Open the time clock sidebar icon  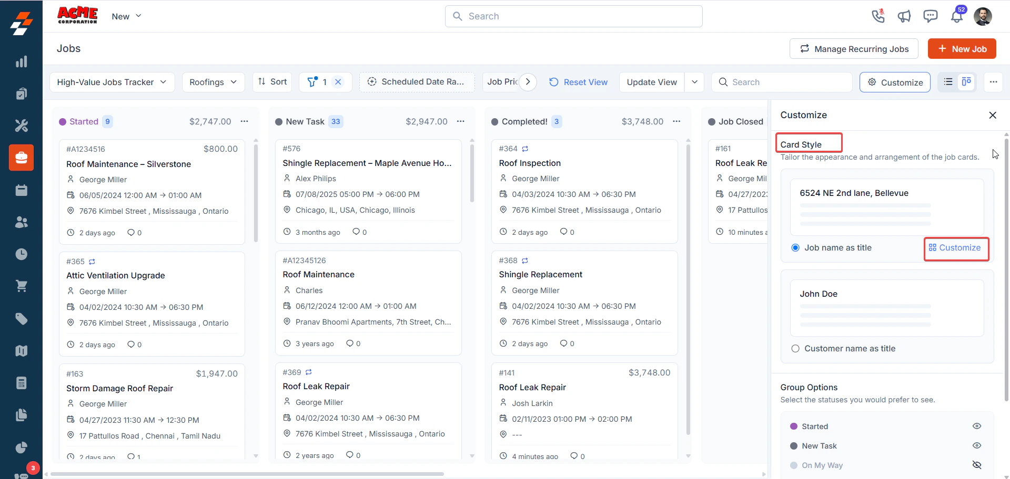(x=22, y=254)
